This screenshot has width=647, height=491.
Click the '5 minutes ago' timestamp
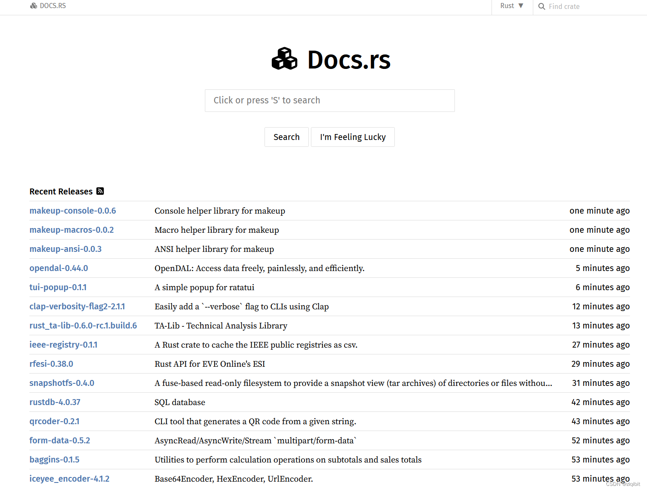pos(603,268)
